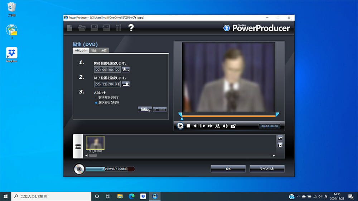Fast forward the preview
This screenshot has width=358, height=201.
tap(210, 126)
